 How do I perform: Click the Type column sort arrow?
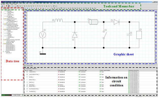tap(28, 70)
